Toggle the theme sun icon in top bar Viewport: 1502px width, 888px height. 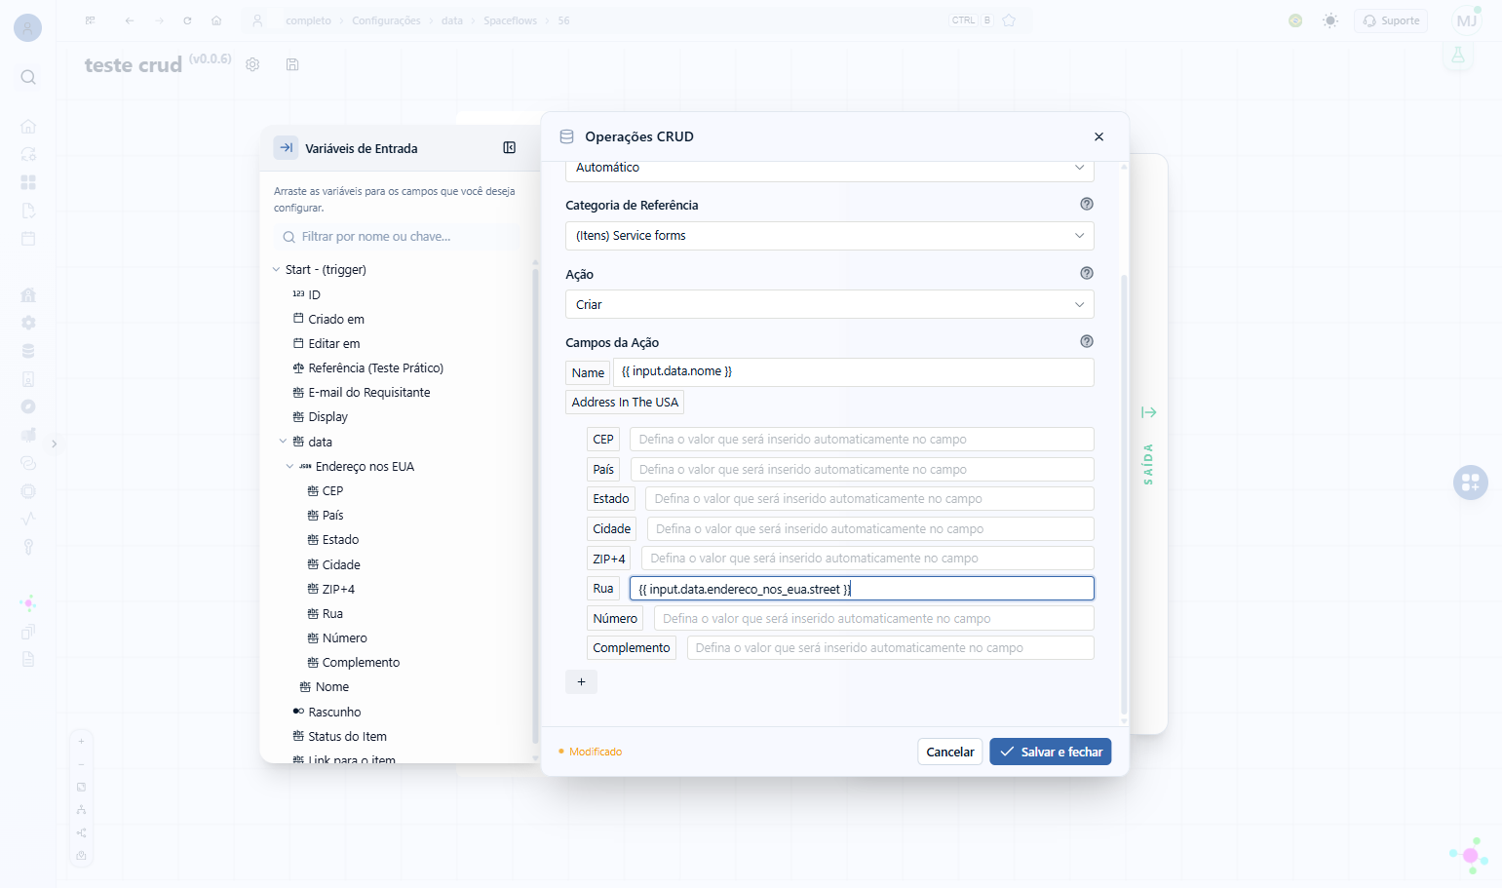pyautogui.click(x=1330, y=20)
